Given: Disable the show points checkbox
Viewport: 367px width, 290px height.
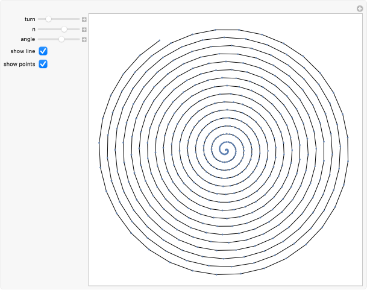Looking at the screenshot, I should [x=43, y=64].
